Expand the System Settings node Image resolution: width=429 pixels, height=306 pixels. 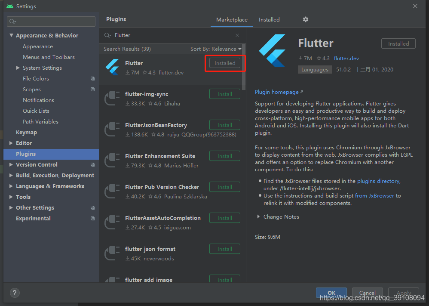[18, 68]
